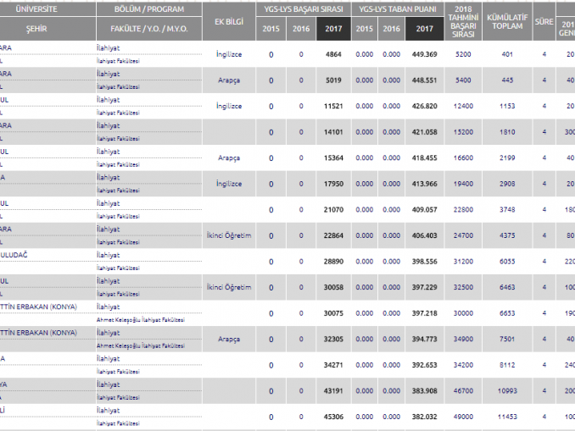Select 2017 tab under YGS-LYS TABAN PUANI
Screen dimensions: 575x431
coord(422,29)
